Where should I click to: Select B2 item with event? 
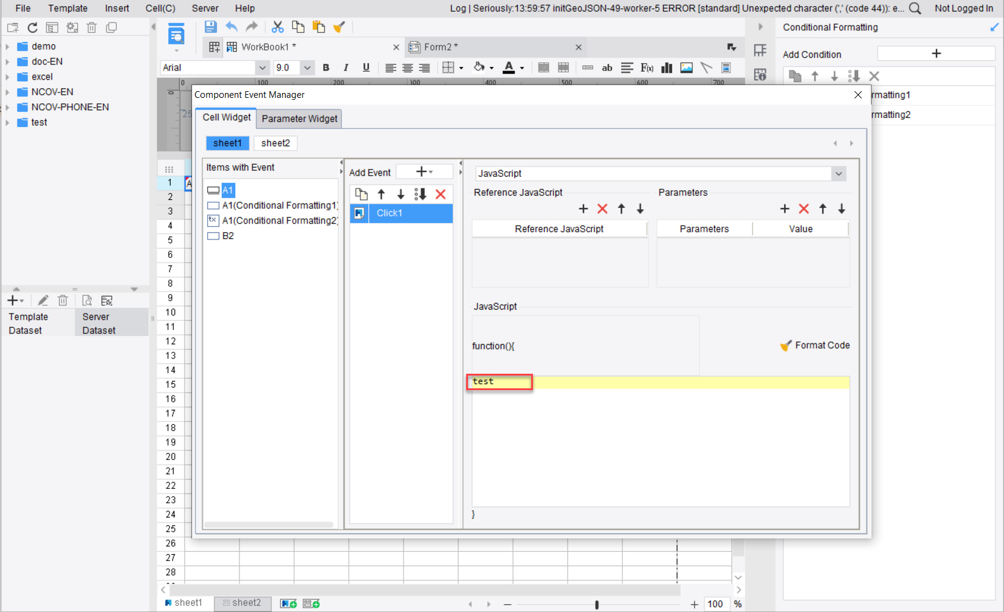coord(221,236)
